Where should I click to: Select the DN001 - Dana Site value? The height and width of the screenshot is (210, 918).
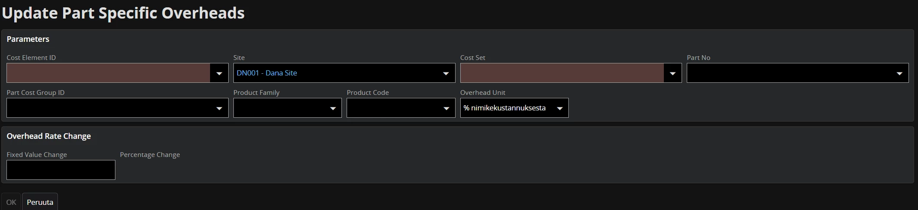[267, 73]
